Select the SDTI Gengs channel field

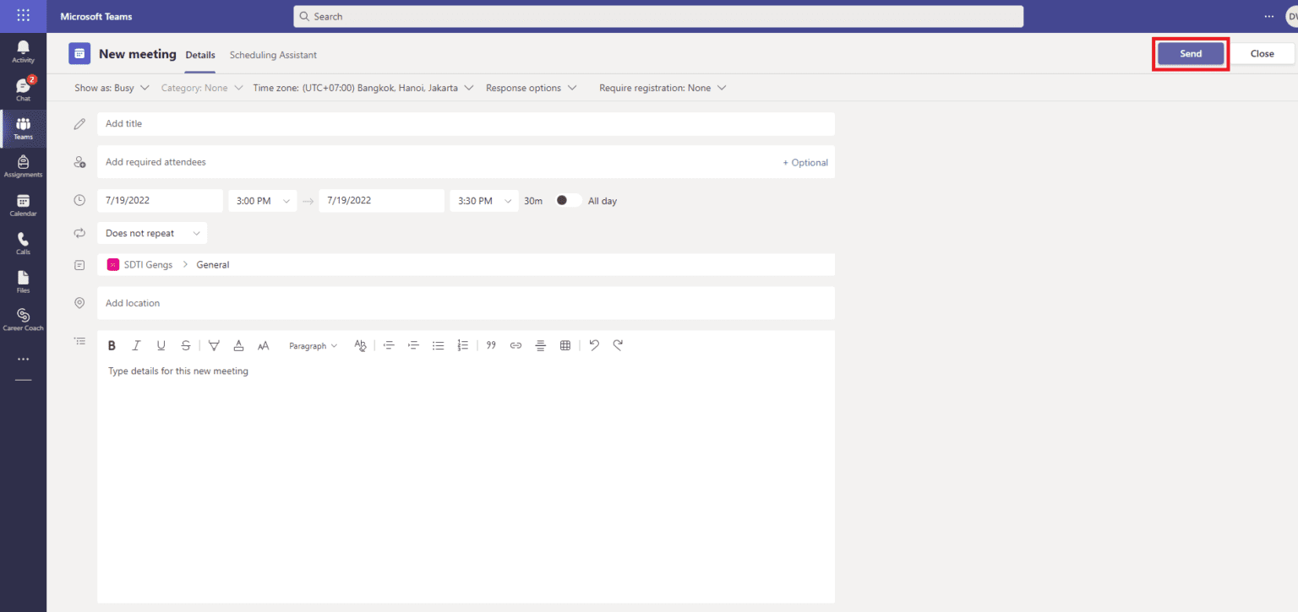[466, 264]
